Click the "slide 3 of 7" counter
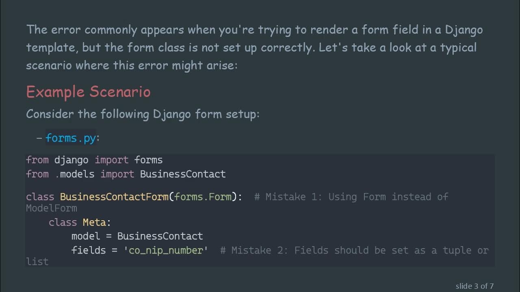Image resolution: width=520 pixels, height=292 pixels. 474,286
